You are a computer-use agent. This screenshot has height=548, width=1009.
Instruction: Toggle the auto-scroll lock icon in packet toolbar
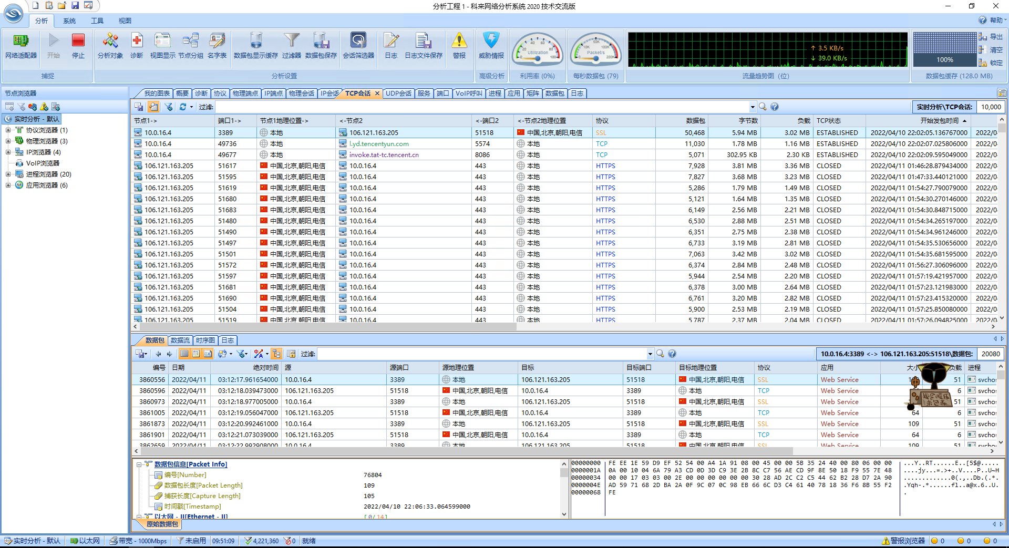coord(291,354)
